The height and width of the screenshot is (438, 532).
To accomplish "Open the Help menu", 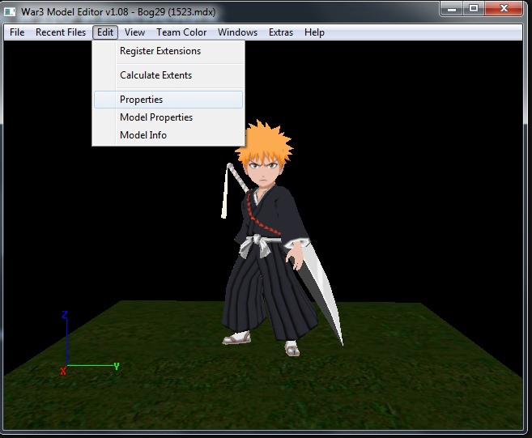I will [314, 32].
